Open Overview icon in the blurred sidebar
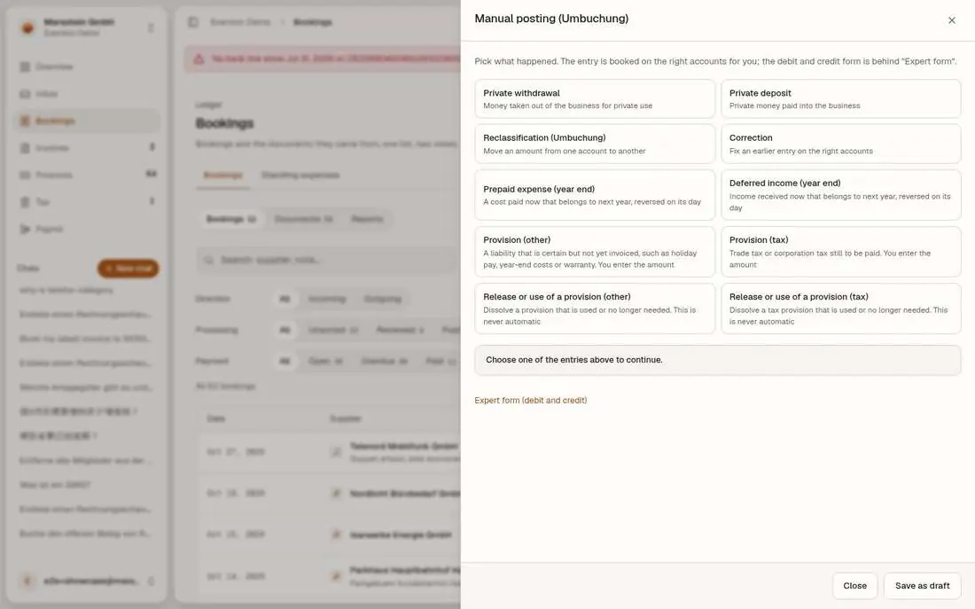Viewport: 975px width, 609px height. coord(25,66)
